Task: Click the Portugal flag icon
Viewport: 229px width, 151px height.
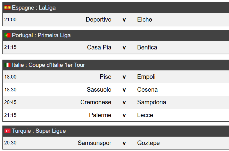Action: 7,35
